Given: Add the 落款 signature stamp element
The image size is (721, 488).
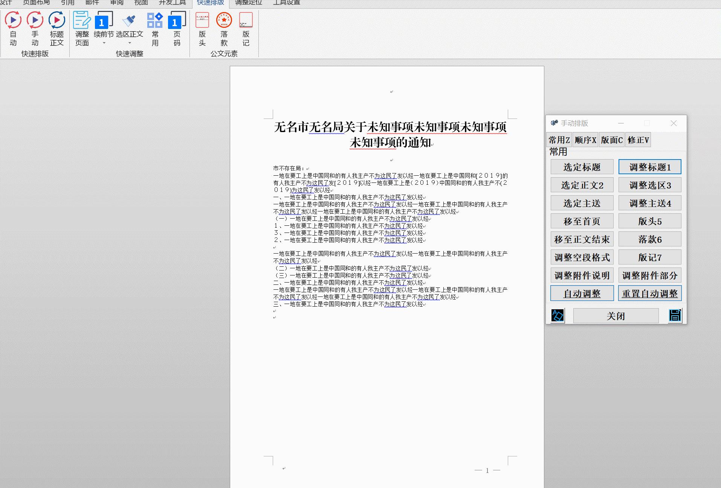Looking at the screenshot, I should pyautogui.click(x=224, y=29).
